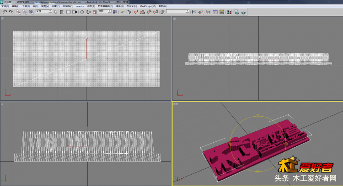Image resolution: width=343 pixels, height=186 pixels.
Task: Click the bottom arc-rotate handle in perspective view
Action: (x=258, y=172)
